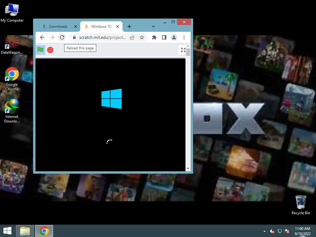316x237 pixels.
Task: Reload the page in Chrome
Action: 62,37
